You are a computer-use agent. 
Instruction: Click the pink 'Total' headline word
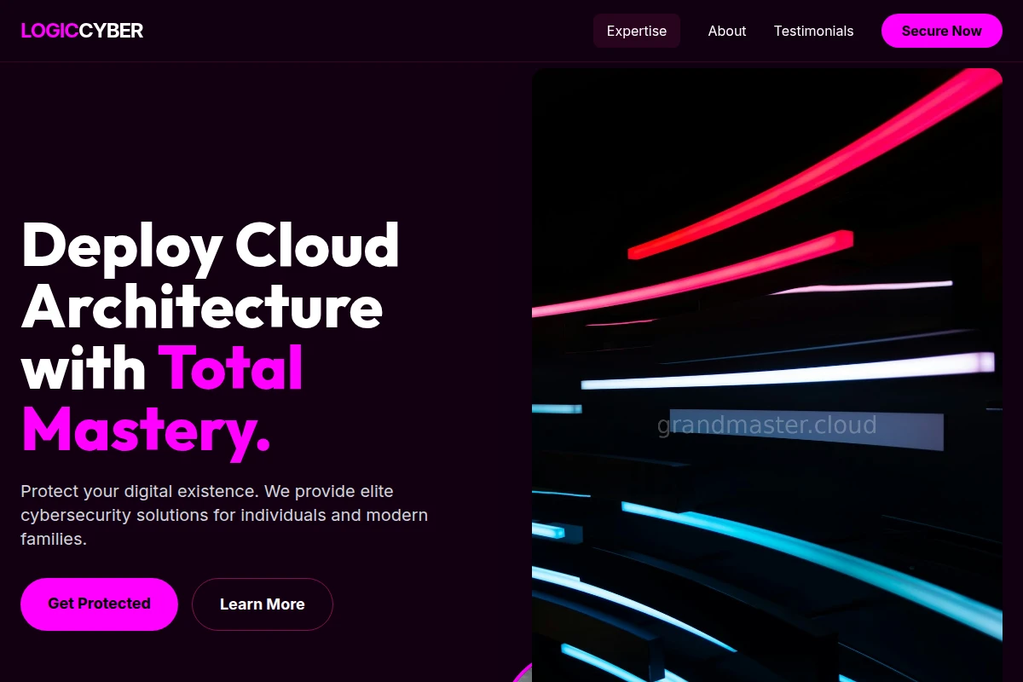click(231, 368)
